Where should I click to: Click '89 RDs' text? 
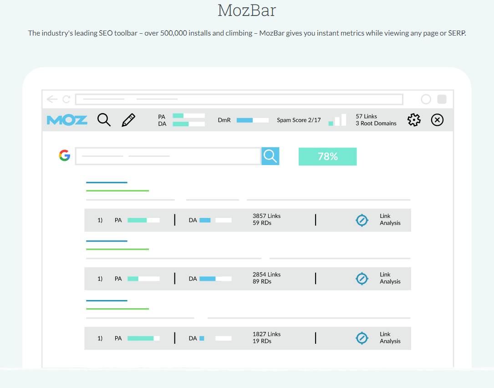point(262,282)
